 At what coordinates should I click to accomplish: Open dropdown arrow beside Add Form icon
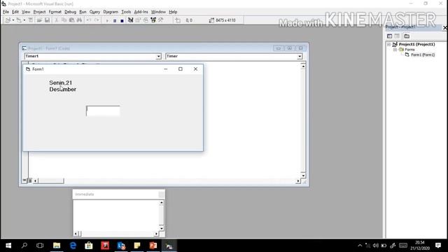pyautogui.click(x=24, y=20)
